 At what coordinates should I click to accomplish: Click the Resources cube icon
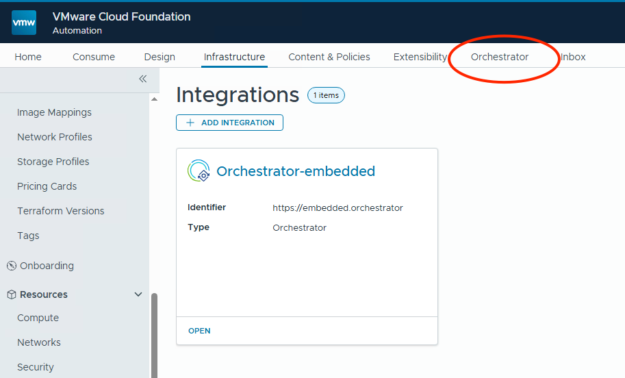(x=11, y=294)
